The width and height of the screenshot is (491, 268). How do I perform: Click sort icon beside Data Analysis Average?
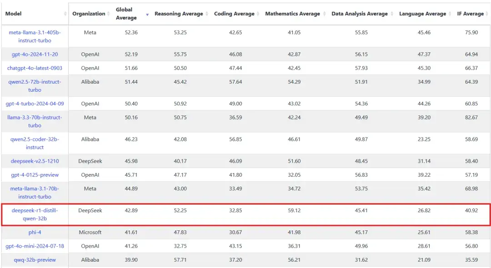click(392, 14)
